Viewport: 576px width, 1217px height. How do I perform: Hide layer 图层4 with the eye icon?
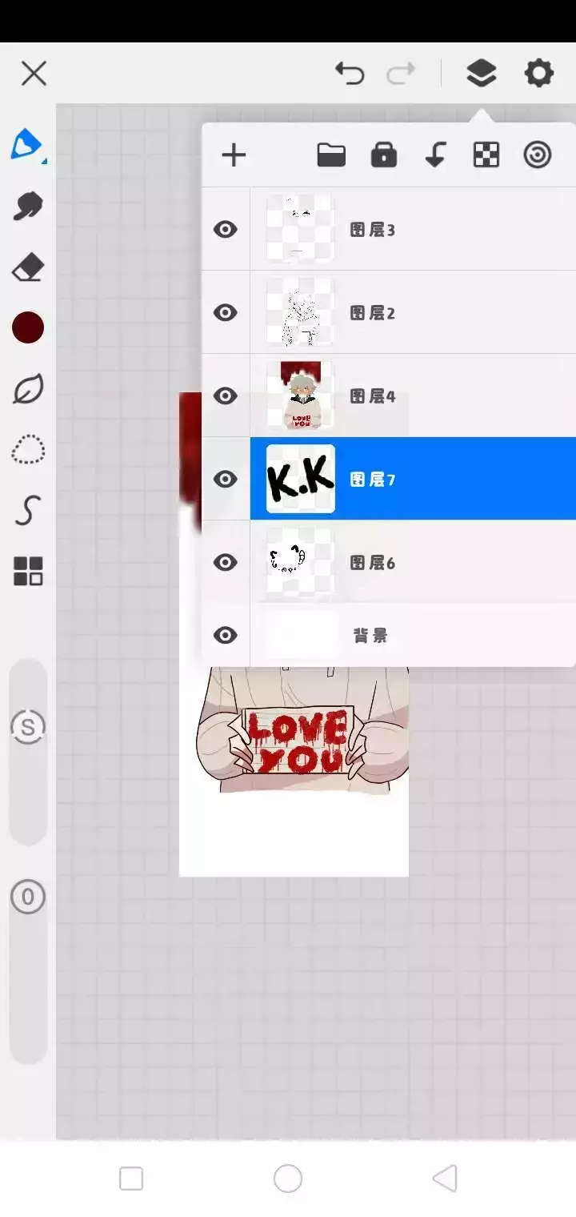[226, 396]
